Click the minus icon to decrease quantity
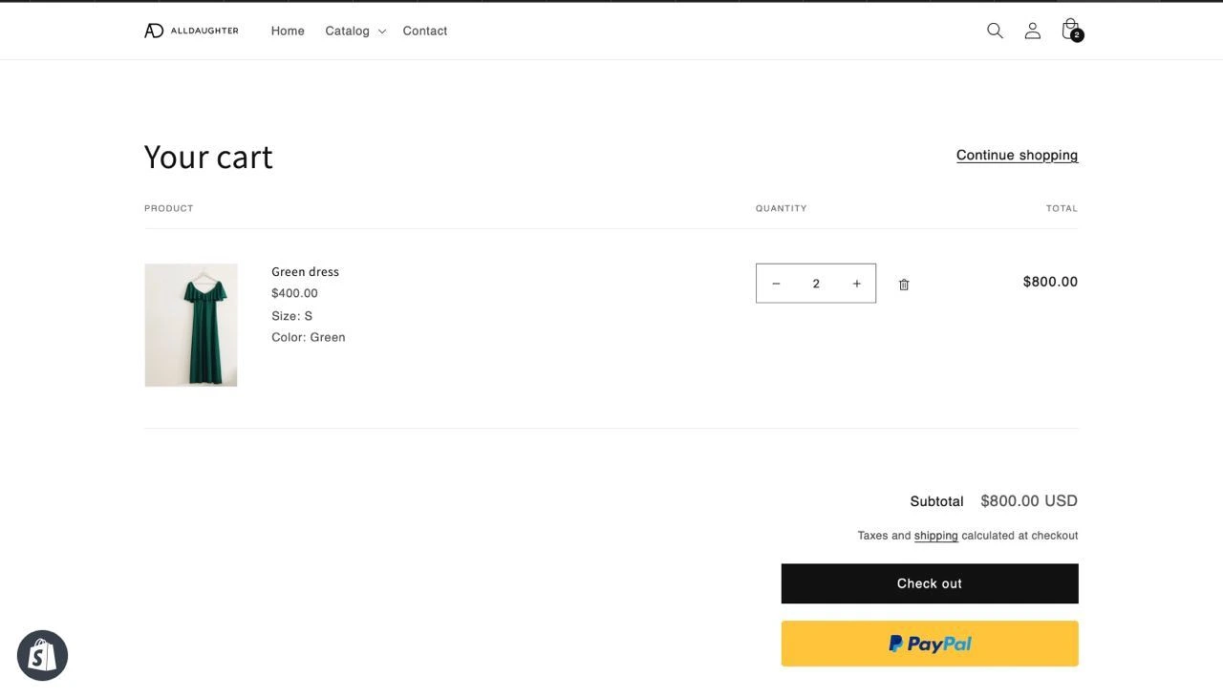 tap(776, 284)
